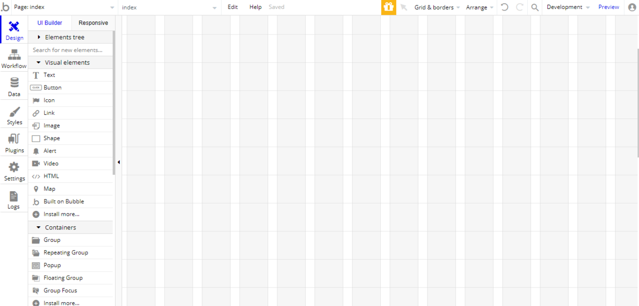Viewport: 639px width, 306px height.
Task: Open the Data section
Action: (x=14, y=87)
